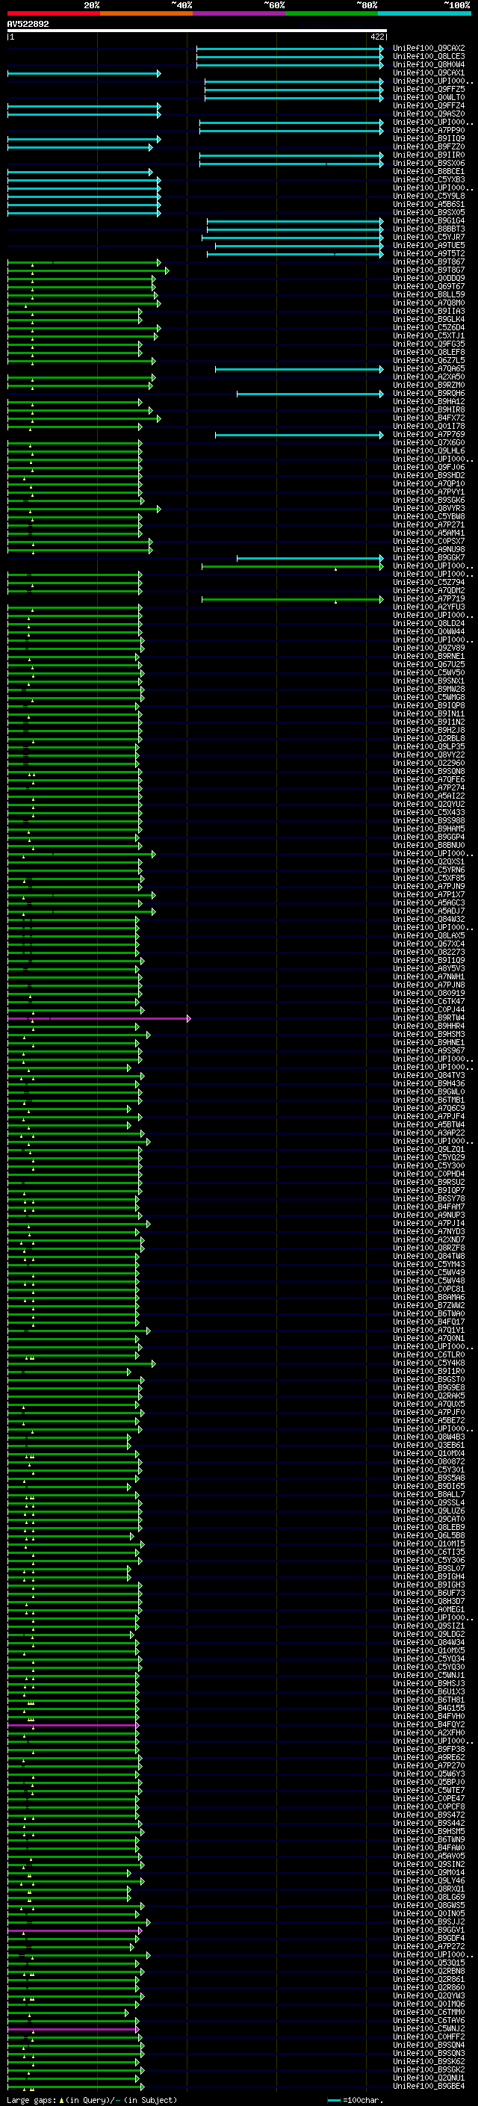Select label UniRef100_B9HA12
Image resolution: width=478 pixels, height=2106 pixels.
(429, 401)
